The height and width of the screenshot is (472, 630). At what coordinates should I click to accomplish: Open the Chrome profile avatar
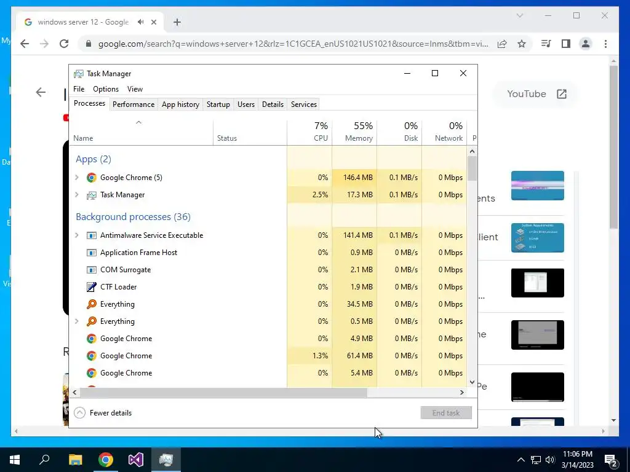[586, 44]
